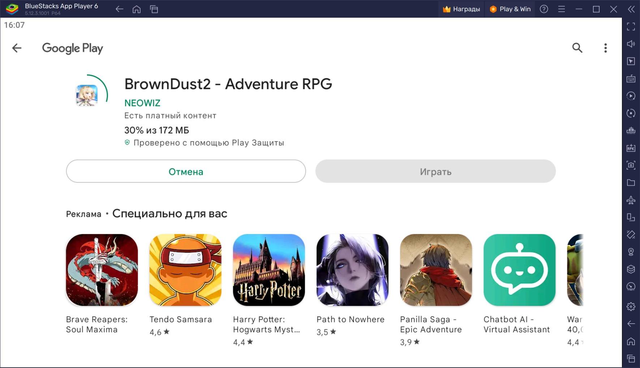Open the sidebar play-circle icon below keyboard
The height and width of the screenshot is (368, 640).
[x=631, y=96]
